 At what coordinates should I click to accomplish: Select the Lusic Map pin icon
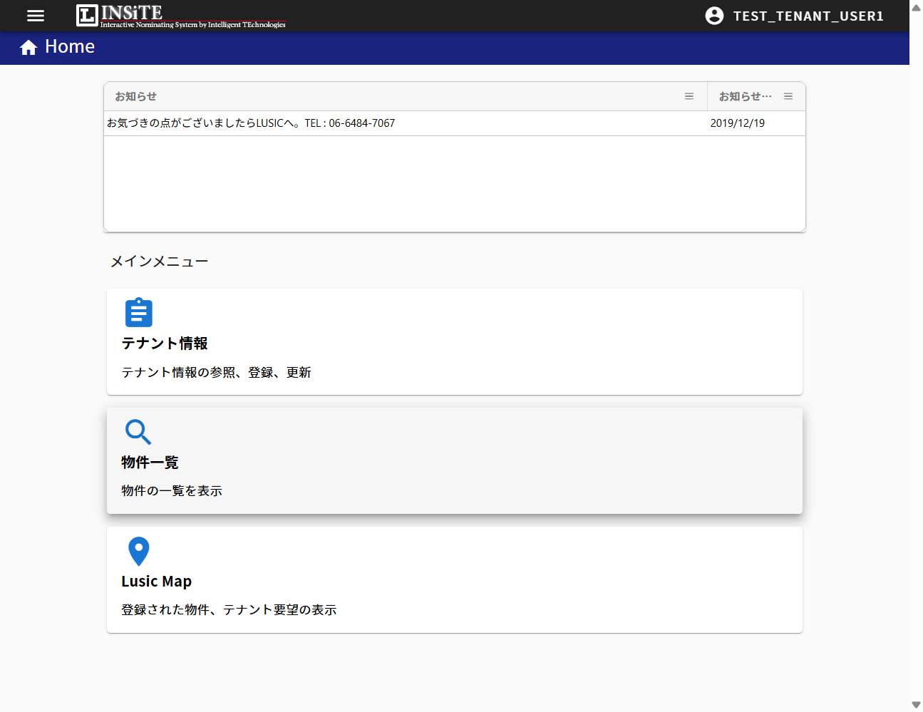pyautogui.click(x=138, y=551)
